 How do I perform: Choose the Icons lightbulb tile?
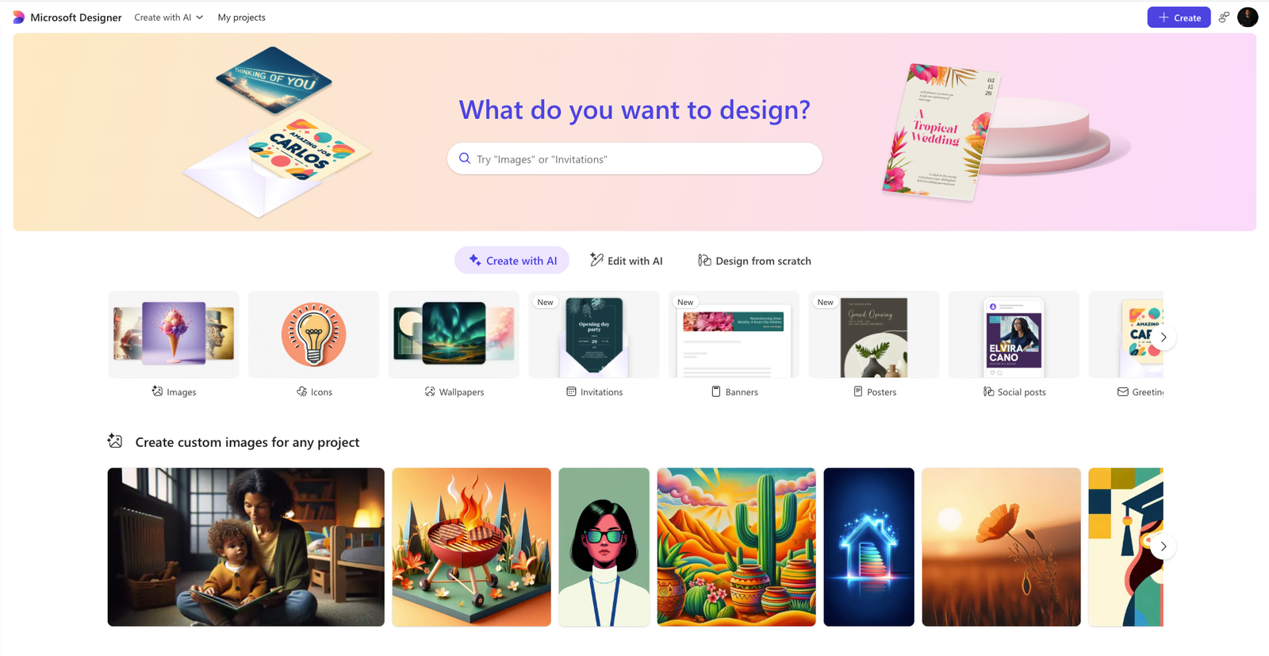(x=313, y=334)
